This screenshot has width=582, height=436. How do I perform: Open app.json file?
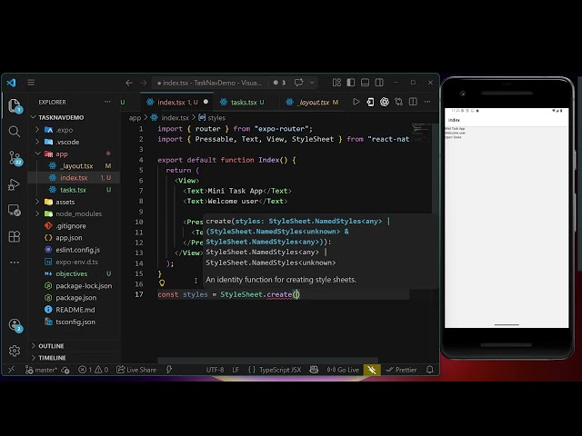coord(69,238)
